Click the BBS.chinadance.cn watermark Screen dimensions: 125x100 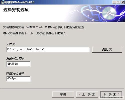111,97
